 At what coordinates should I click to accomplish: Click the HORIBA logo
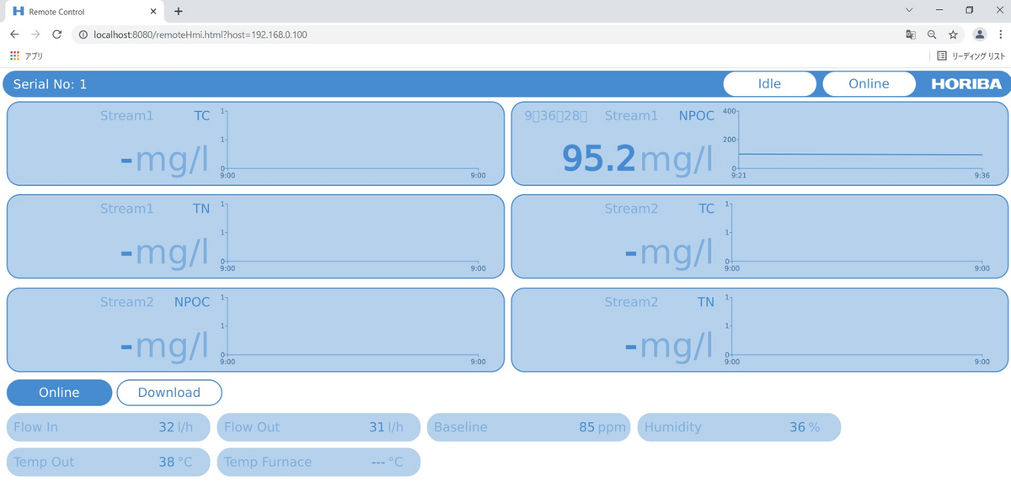[x=966, y=84]
